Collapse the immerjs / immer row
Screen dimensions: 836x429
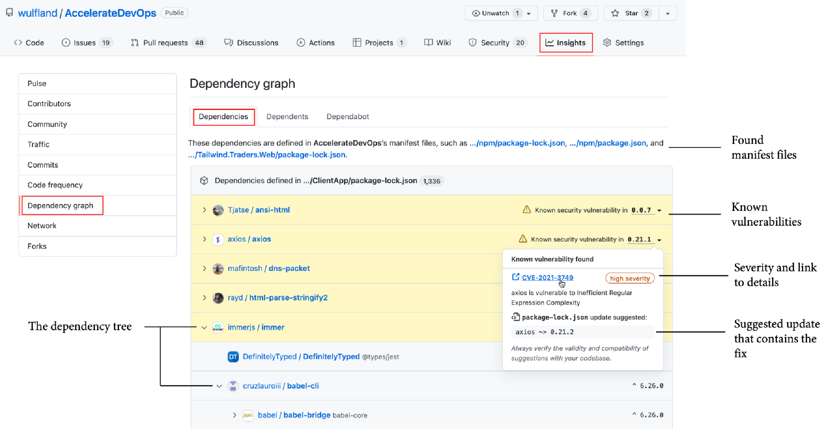pos(204,328)
